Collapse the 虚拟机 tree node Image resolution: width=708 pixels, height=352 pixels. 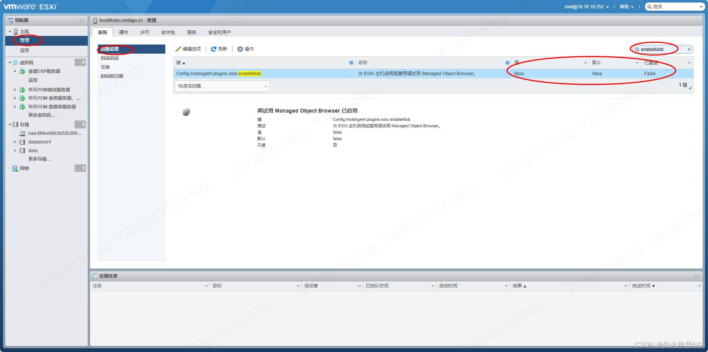pos(10,63)
